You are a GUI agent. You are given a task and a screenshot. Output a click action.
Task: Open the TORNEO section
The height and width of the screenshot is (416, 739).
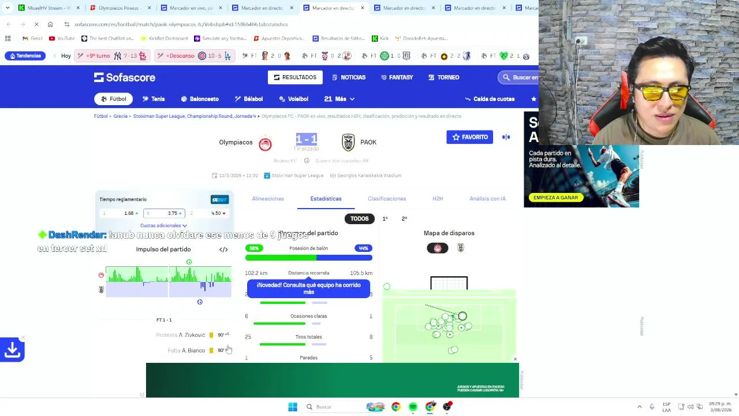click(x=444, y=77)
